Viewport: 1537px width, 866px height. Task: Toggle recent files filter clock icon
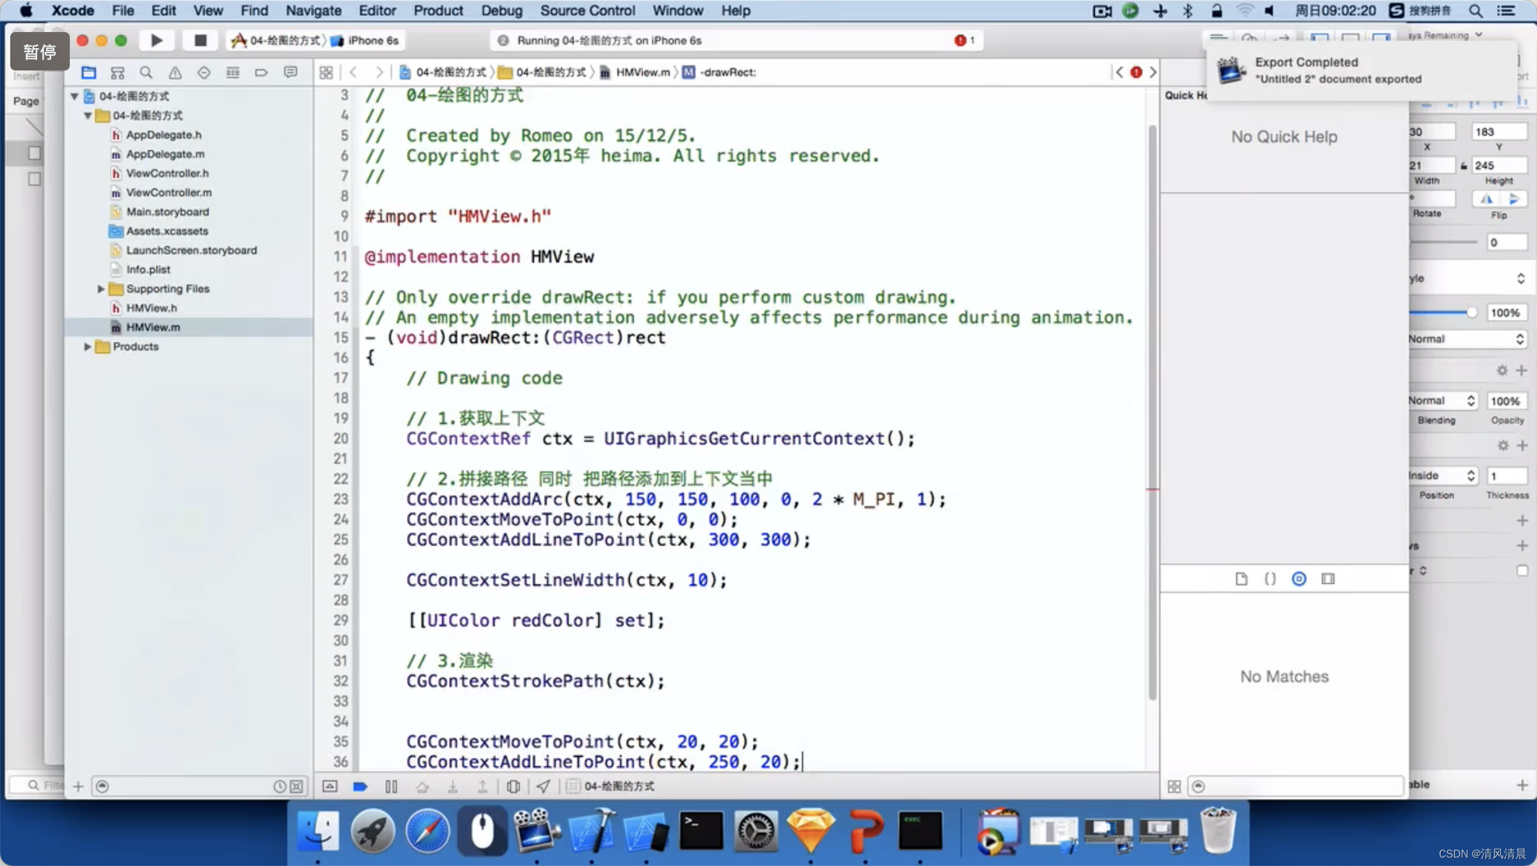[279, 786]
